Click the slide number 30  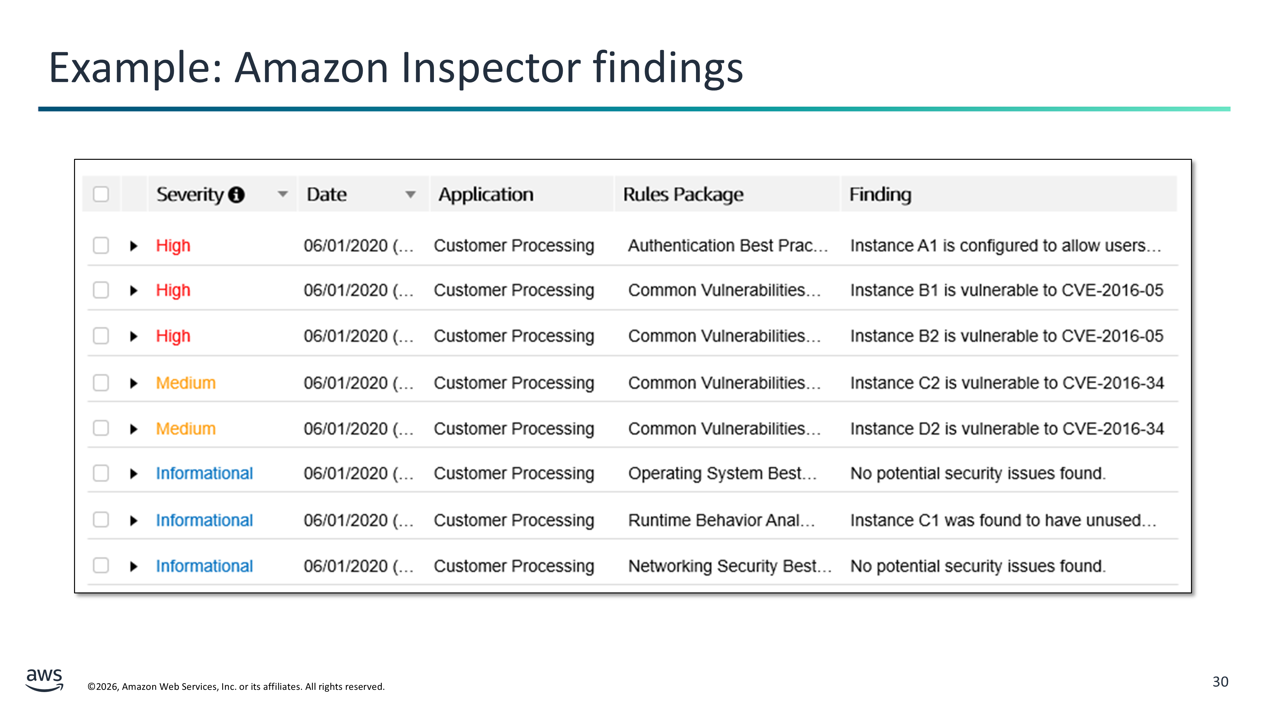tap(1220, 682)
